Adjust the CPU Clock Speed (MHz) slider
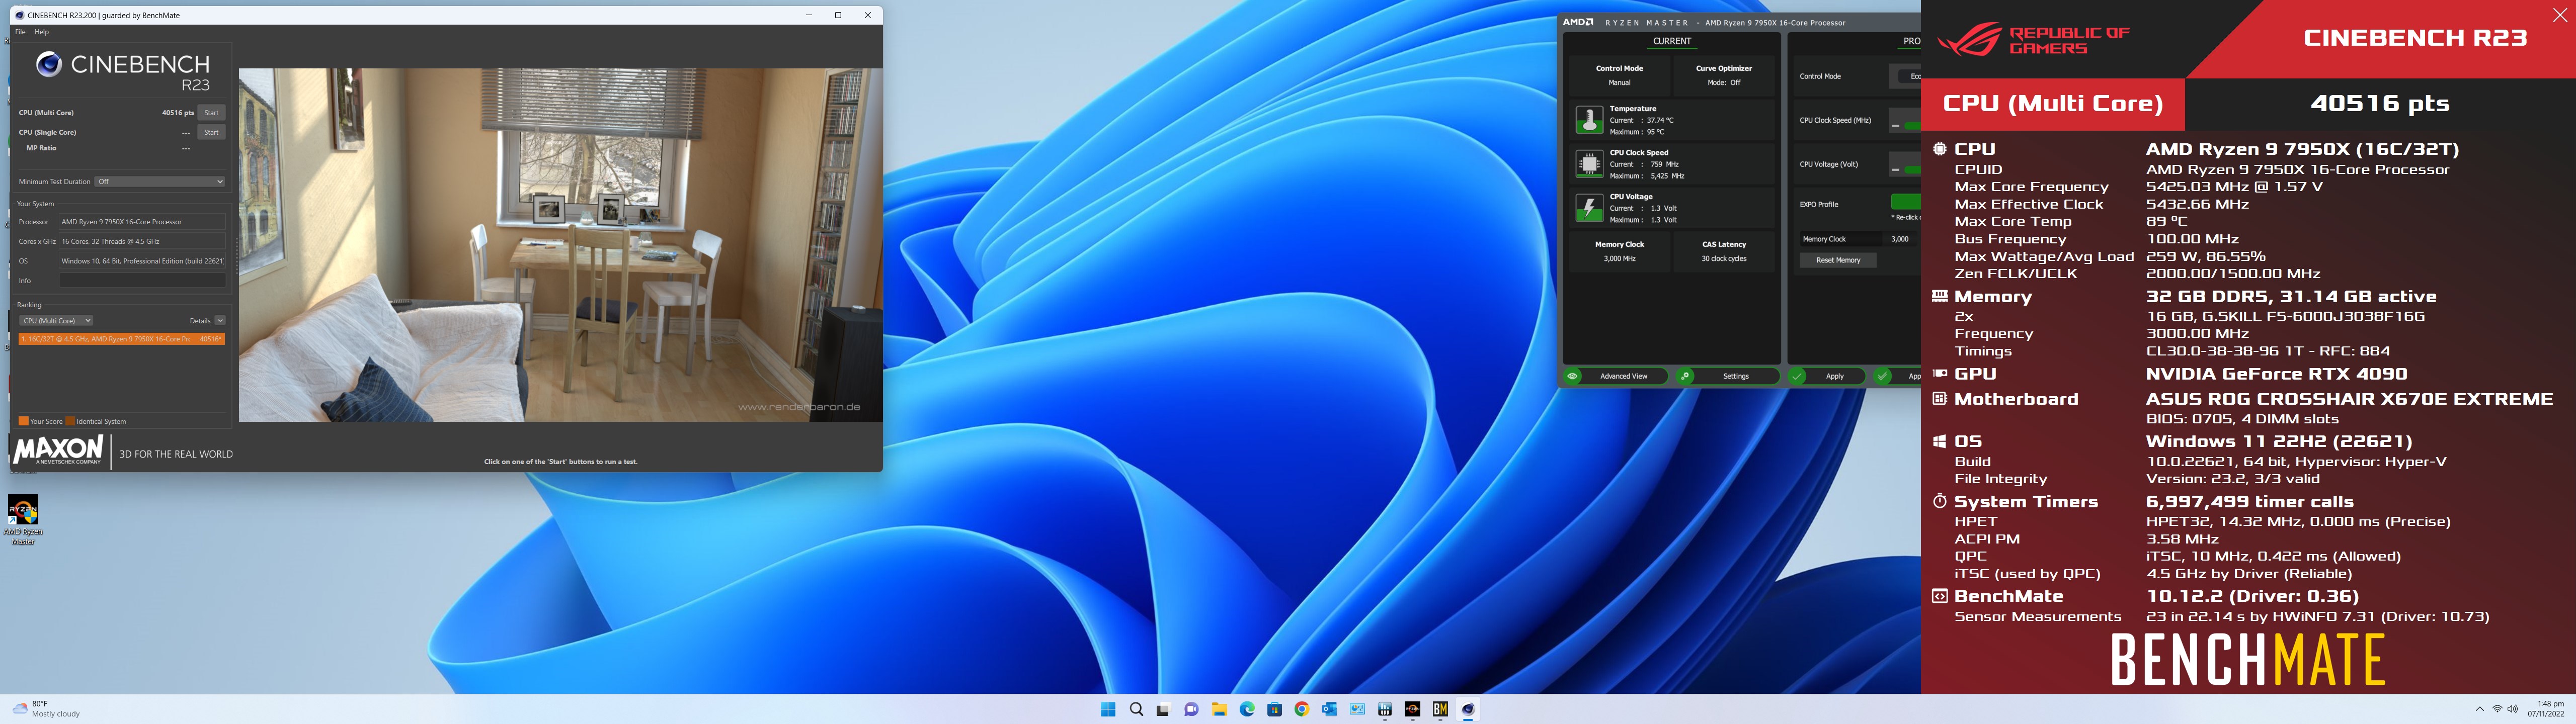Screen dimensions: 2576x724 1904,121
